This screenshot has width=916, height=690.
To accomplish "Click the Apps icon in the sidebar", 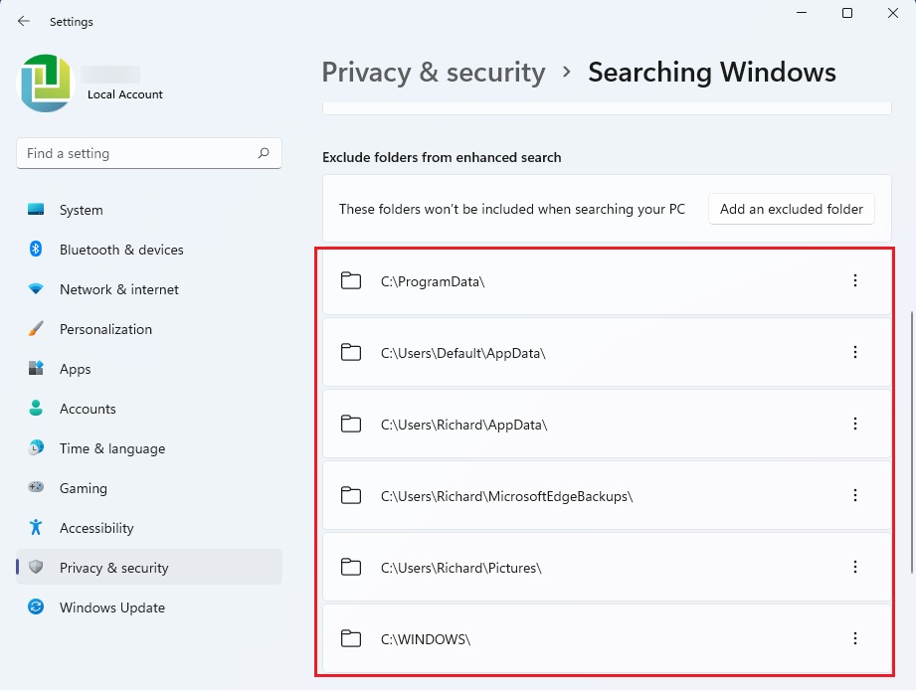I will [x=36, y=368].
